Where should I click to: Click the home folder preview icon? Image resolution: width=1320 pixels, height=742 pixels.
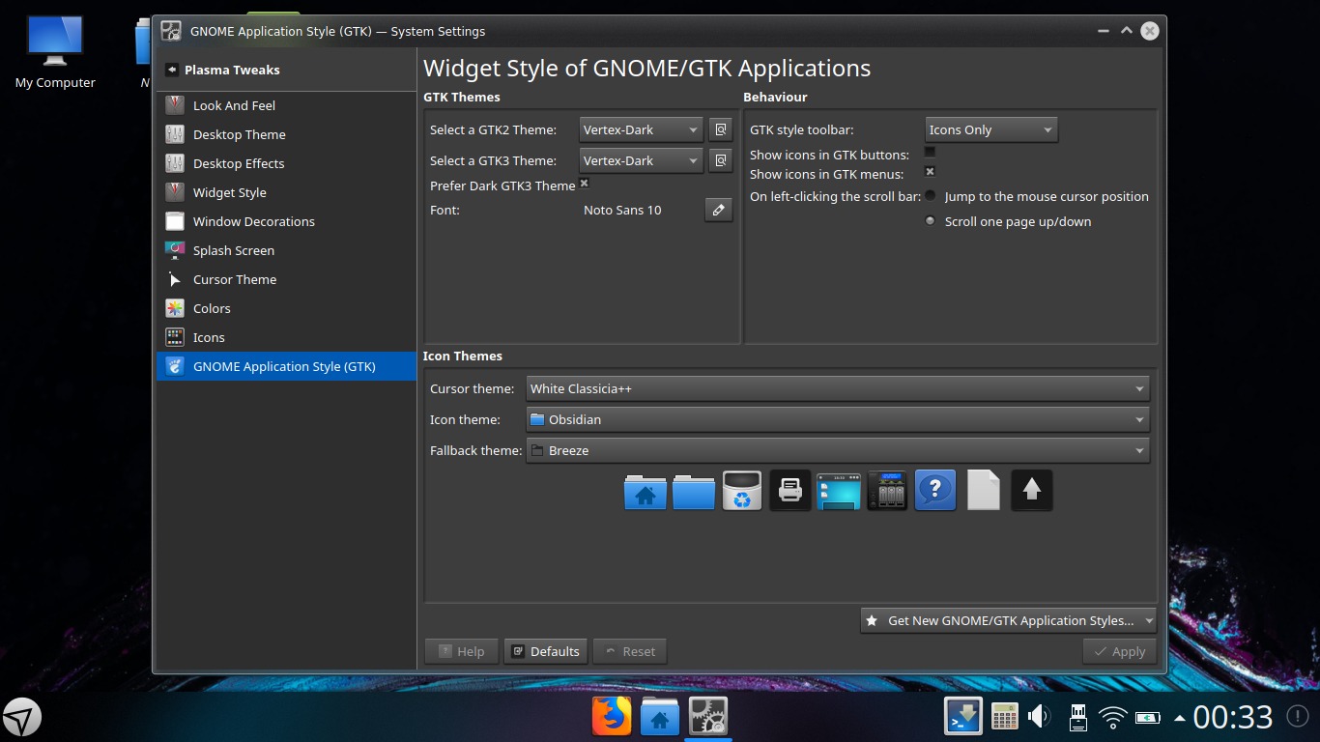646,491
